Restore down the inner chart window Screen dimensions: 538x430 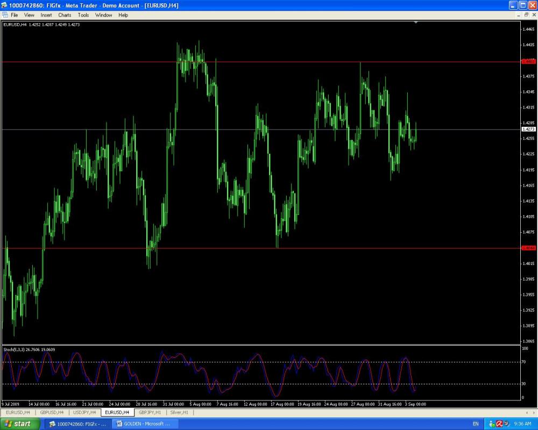[x=527, y=15]
